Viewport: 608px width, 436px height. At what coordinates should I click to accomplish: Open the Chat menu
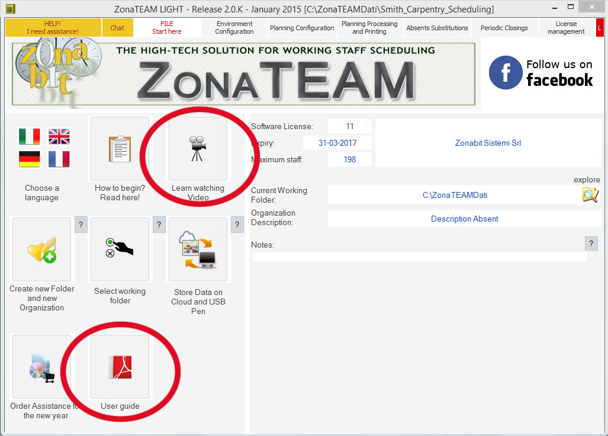tap(117, 27)
